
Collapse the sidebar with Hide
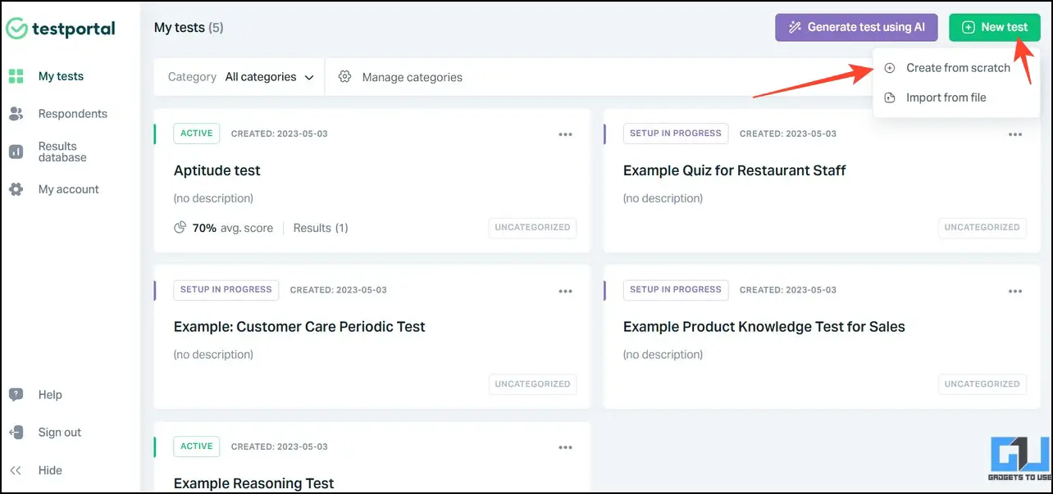[50, 470]
